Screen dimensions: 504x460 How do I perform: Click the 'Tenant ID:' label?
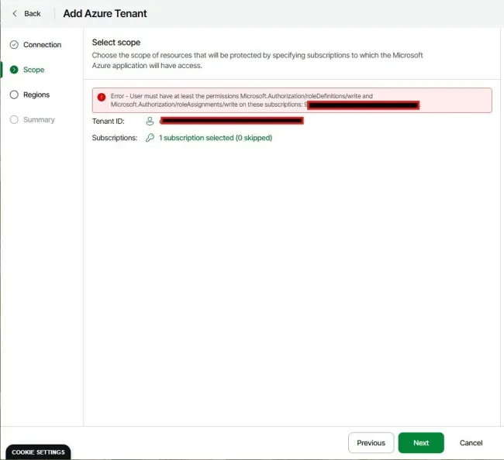pos(109,121)
